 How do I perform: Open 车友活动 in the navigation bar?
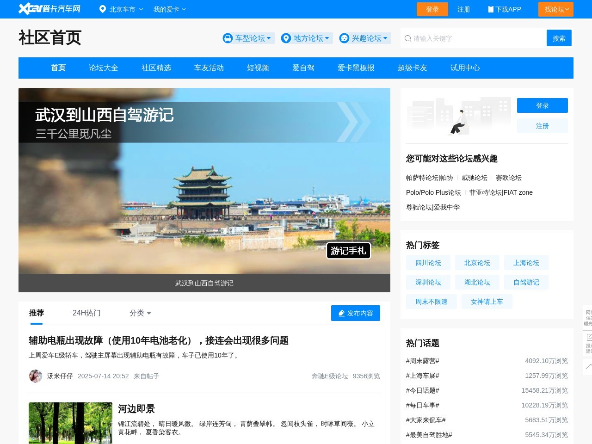[x=209, y=68]
